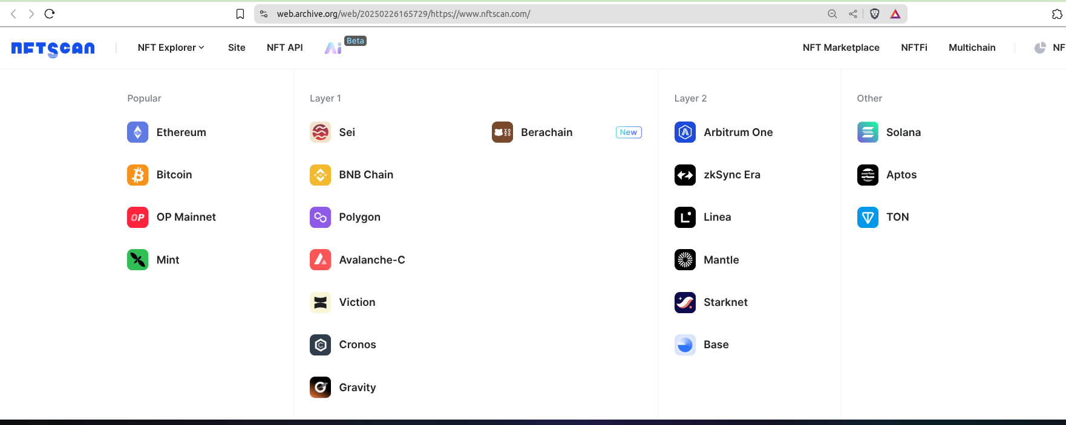Click the Linea chain icon
Screen dimensions: 1066x425
pos(685,218)
